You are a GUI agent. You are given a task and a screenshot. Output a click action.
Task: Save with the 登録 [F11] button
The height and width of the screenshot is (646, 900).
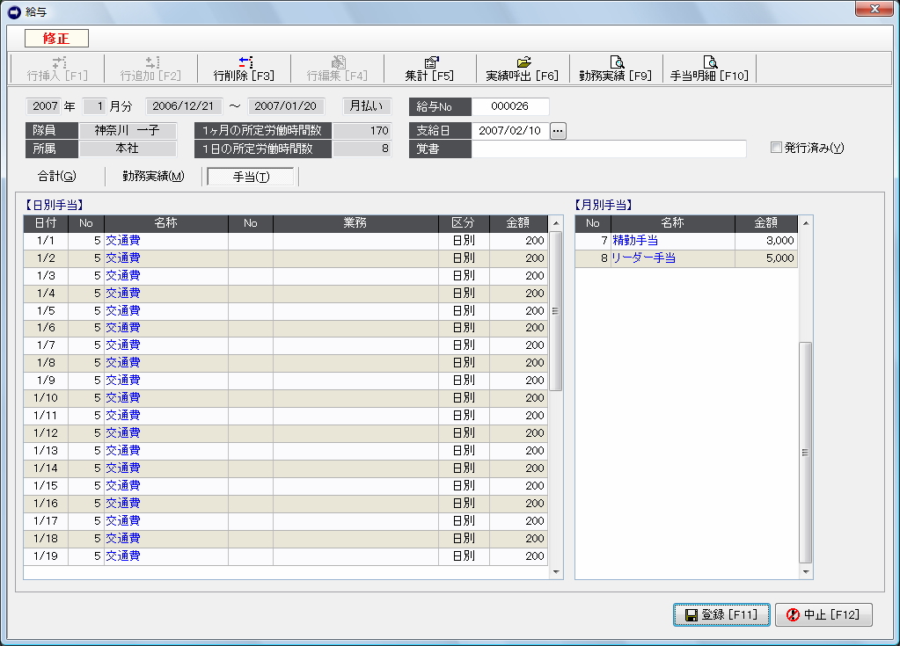pos(721,615)
